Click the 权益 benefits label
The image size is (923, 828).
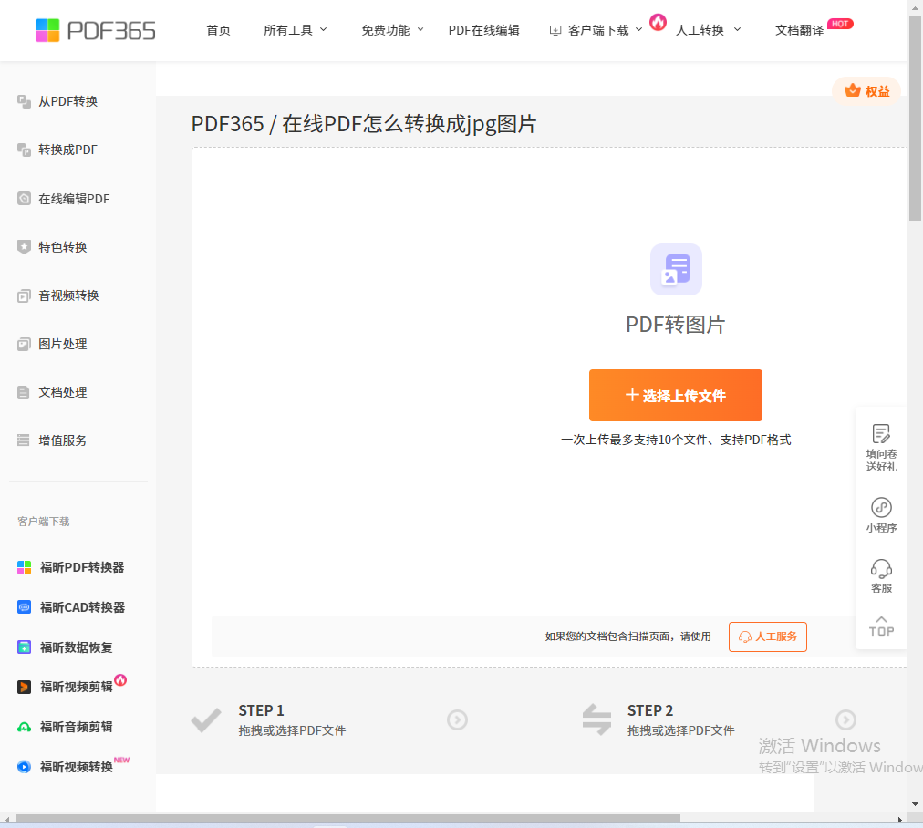[877, 91]
